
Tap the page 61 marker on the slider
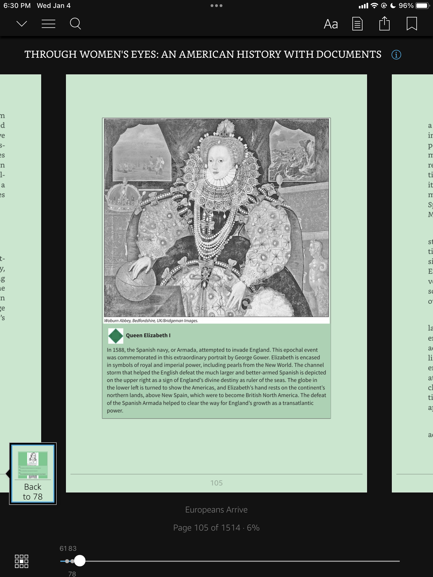[67, 561]
